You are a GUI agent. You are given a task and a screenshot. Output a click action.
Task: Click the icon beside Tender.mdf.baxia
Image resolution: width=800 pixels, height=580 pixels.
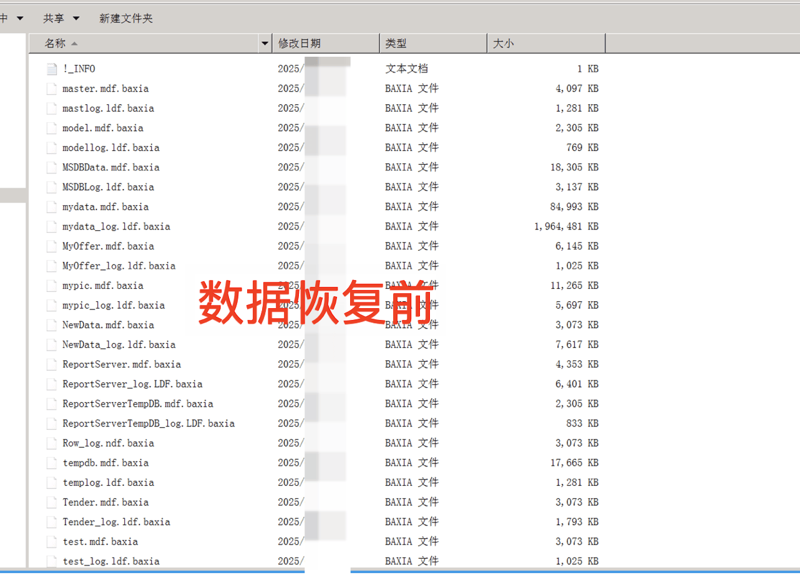coord(51,501)
